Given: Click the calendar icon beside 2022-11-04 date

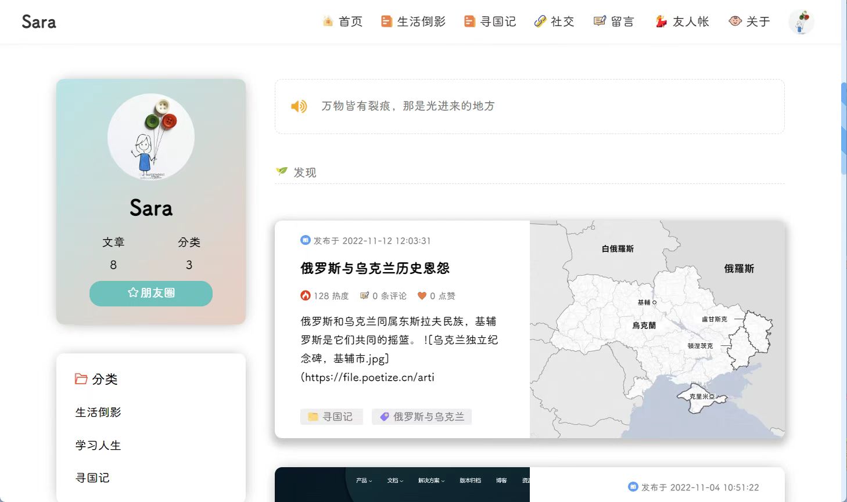Looking at the screenshot, I should [x=633, y=486].
